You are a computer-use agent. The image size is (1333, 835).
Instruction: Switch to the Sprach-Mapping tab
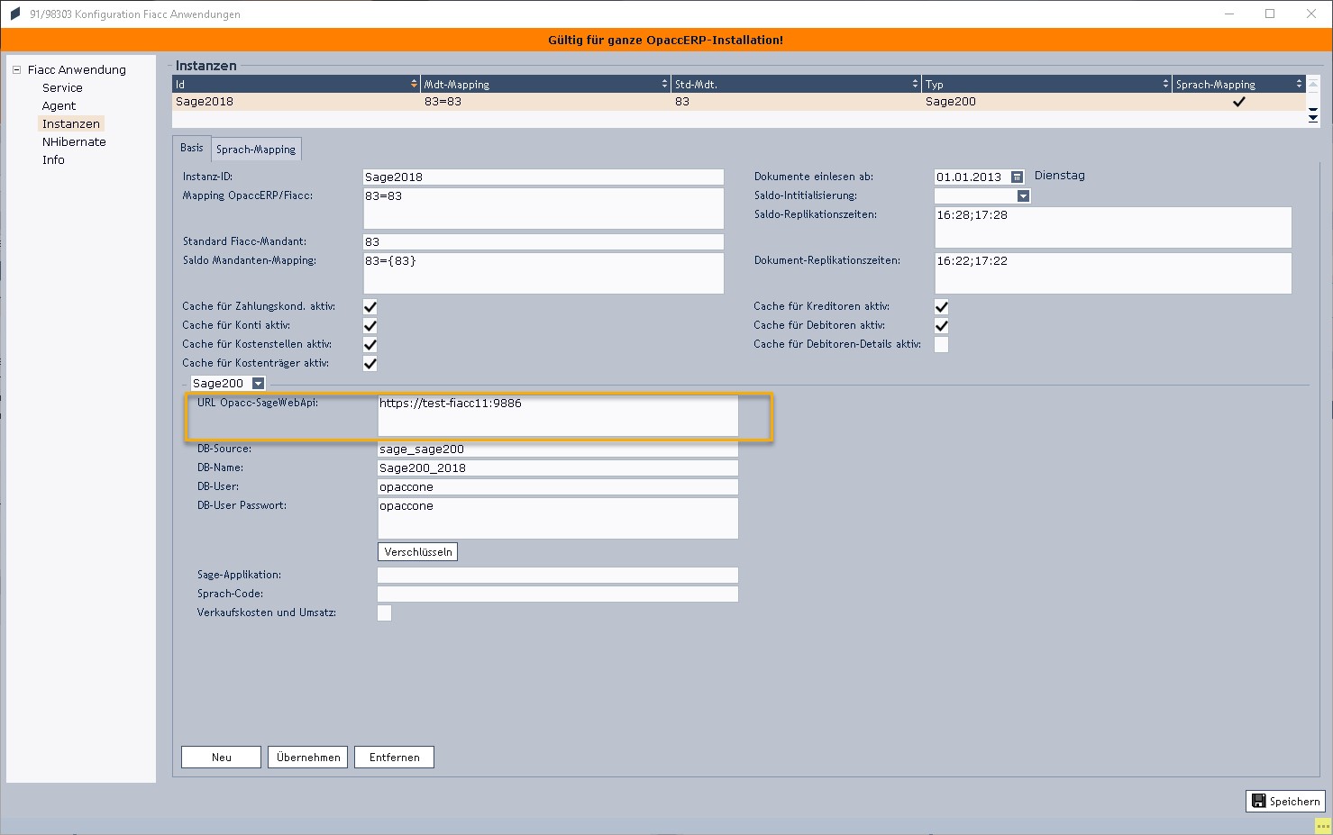pos(256,150)
